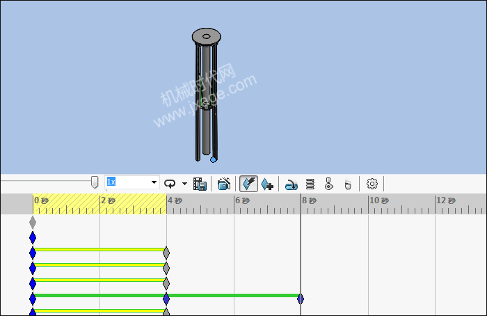Image resolution: width=487 pixels, height=316 pixels.
Task: Click Add/Update Key diamond-plus icon
Action: 267,184
